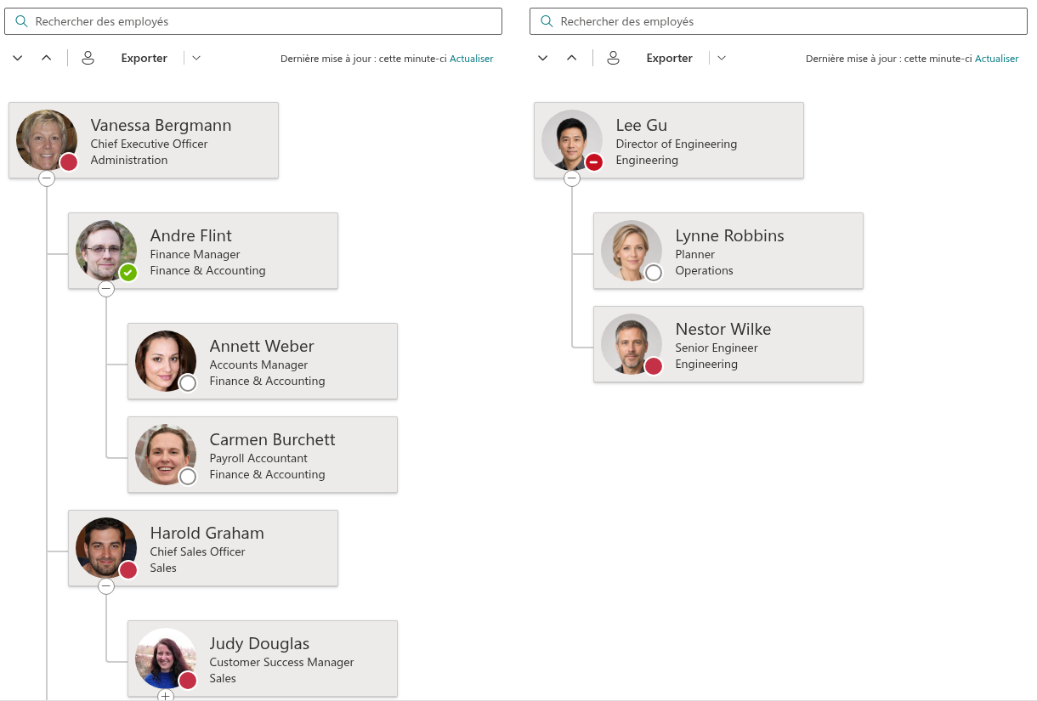Collapse Harold Graham's reports
The image size is (1037, 701).
click(106, 586)
